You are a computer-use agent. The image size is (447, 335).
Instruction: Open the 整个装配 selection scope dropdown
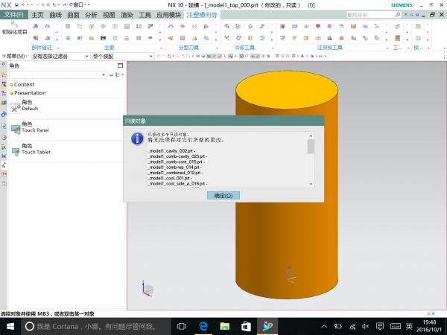pos(123,57)
